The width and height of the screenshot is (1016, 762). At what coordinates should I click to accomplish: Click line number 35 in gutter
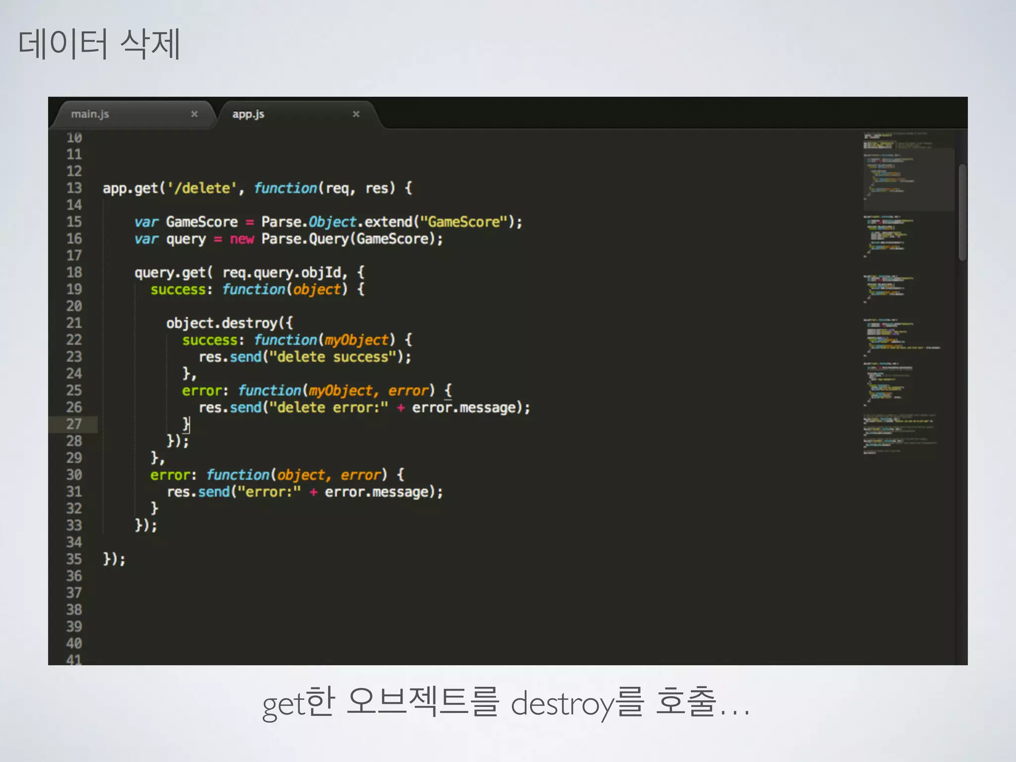pyautogui.click(x=74, y=559)
